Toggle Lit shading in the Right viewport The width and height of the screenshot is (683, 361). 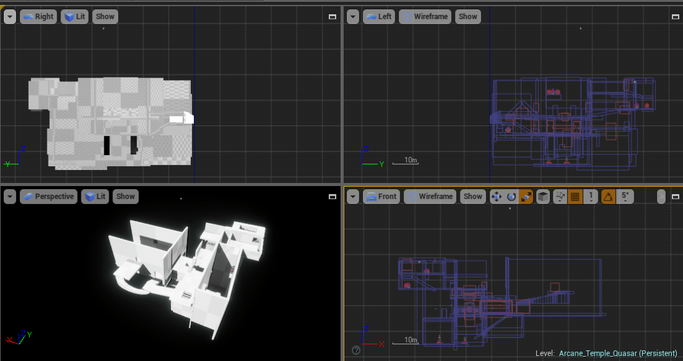(75, 17)
